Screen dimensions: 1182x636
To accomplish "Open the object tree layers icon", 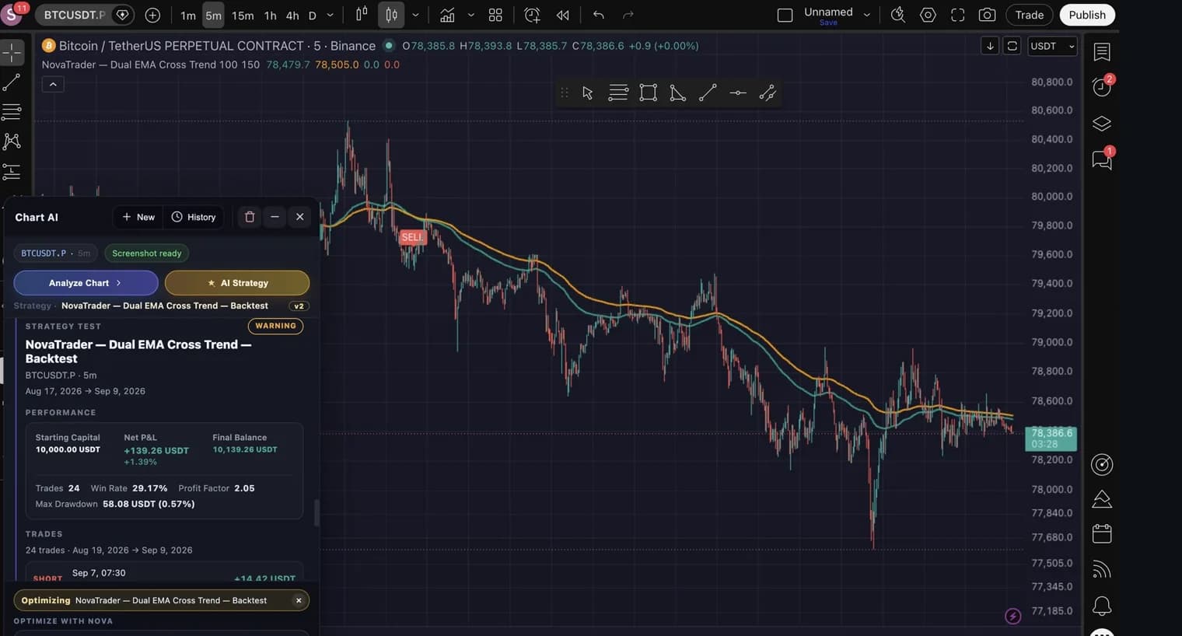I will pyautogui.click(x=1102, y=124).
